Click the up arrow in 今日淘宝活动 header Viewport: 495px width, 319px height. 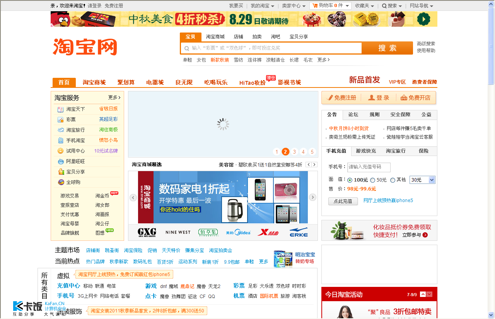point(423,294)
